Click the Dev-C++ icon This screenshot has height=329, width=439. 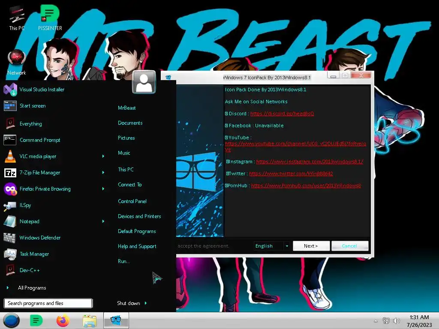click(10, 270)
